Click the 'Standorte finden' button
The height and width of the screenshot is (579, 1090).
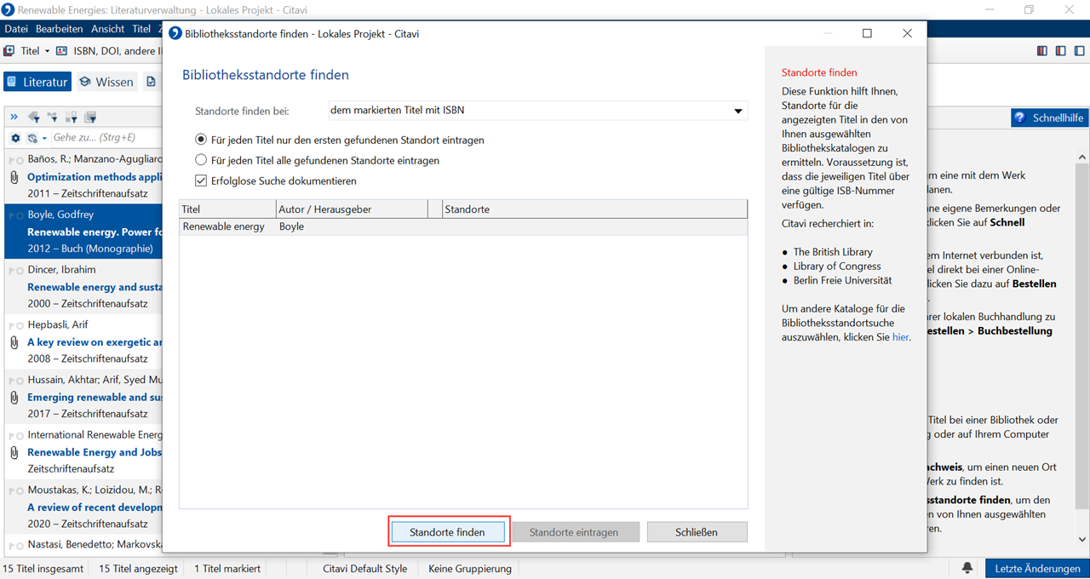tap(447, 532)
